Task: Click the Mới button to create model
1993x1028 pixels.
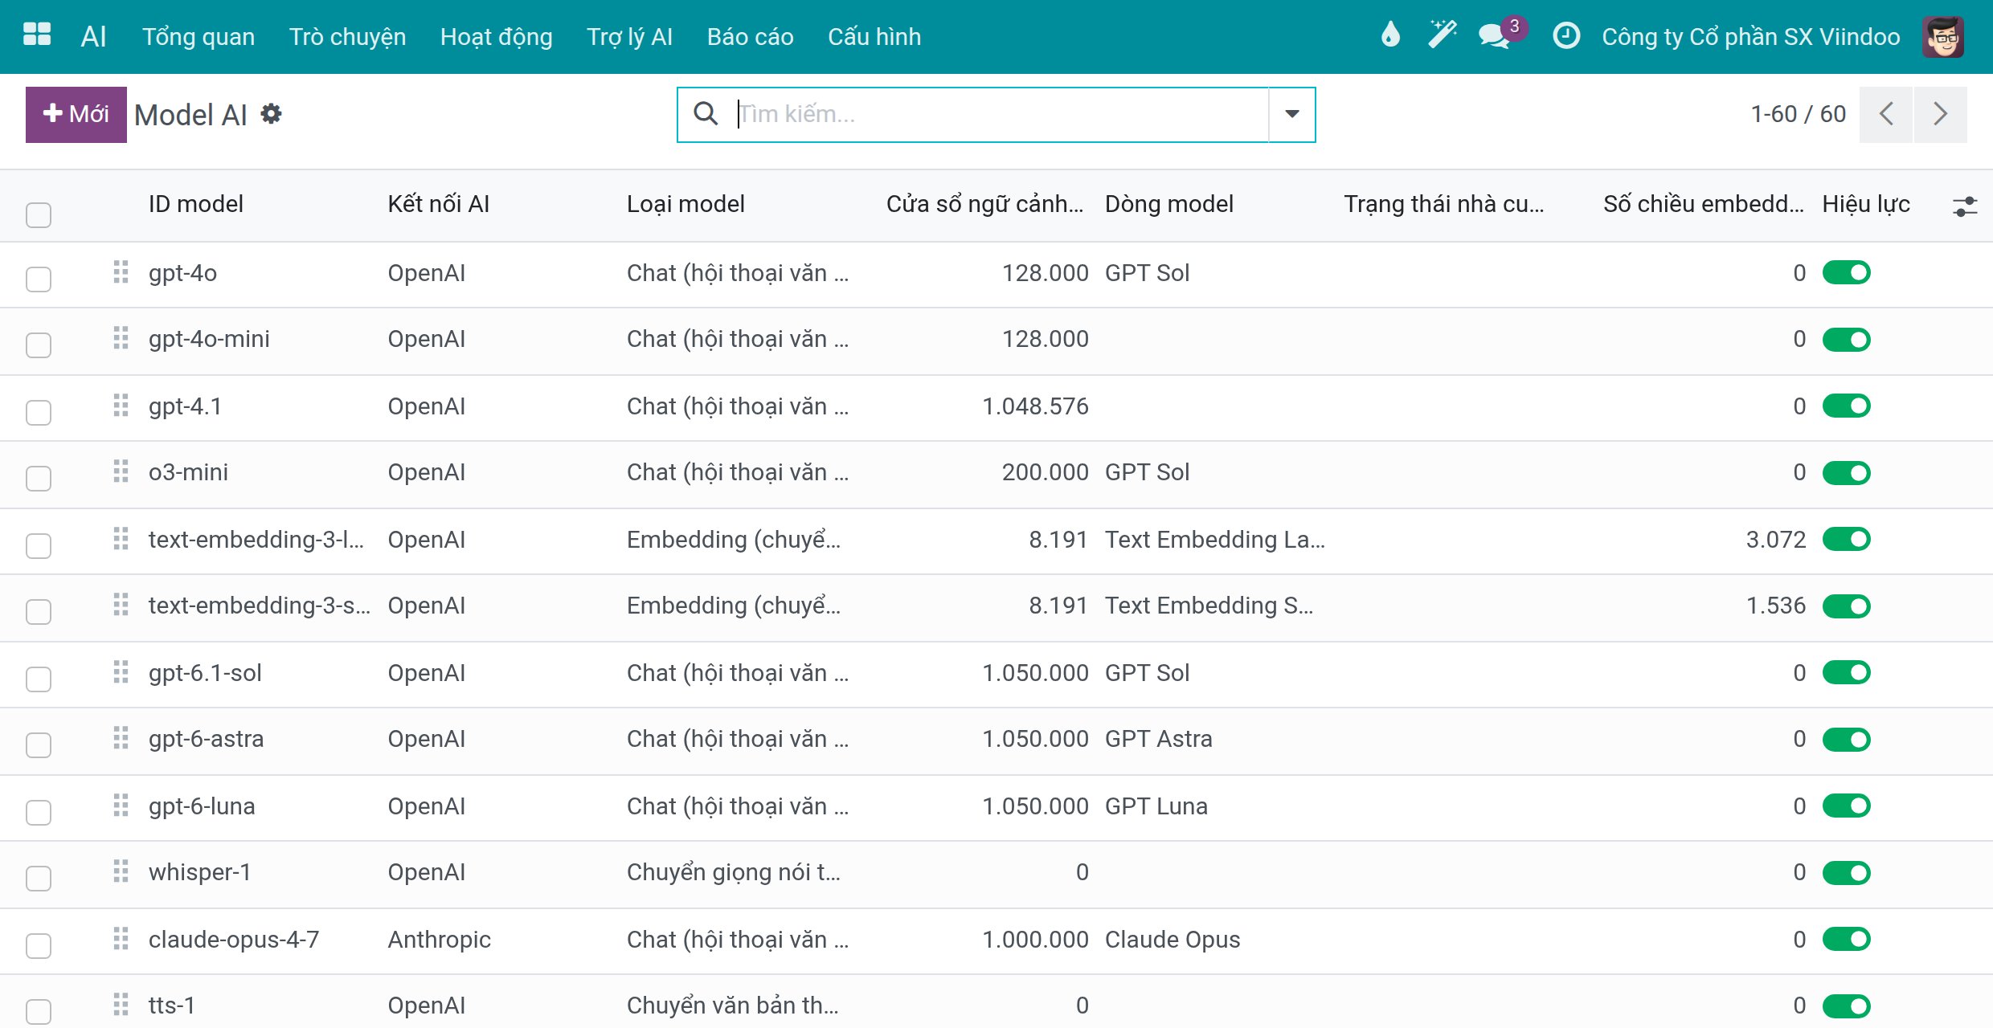Action: pyautogui.click(x=76, y=114)
